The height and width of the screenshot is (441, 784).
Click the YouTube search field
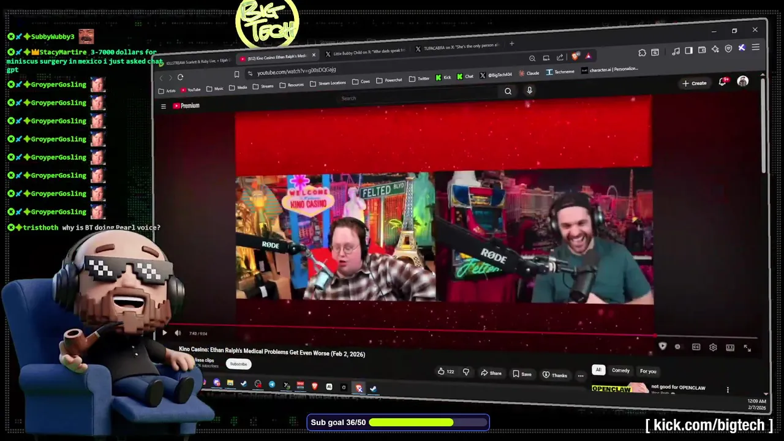click(420, 96)
